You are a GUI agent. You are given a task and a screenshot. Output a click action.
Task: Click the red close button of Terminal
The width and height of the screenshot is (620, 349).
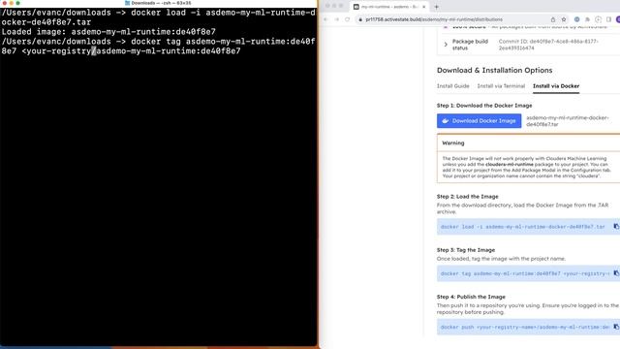coord(4,3)
